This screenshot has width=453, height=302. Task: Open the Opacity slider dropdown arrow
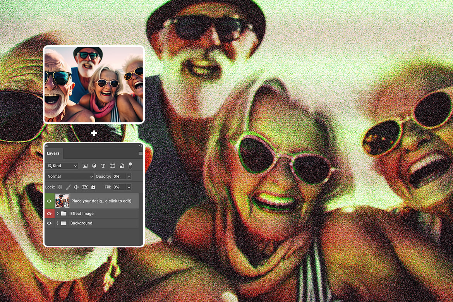click(x=129, y=176)
